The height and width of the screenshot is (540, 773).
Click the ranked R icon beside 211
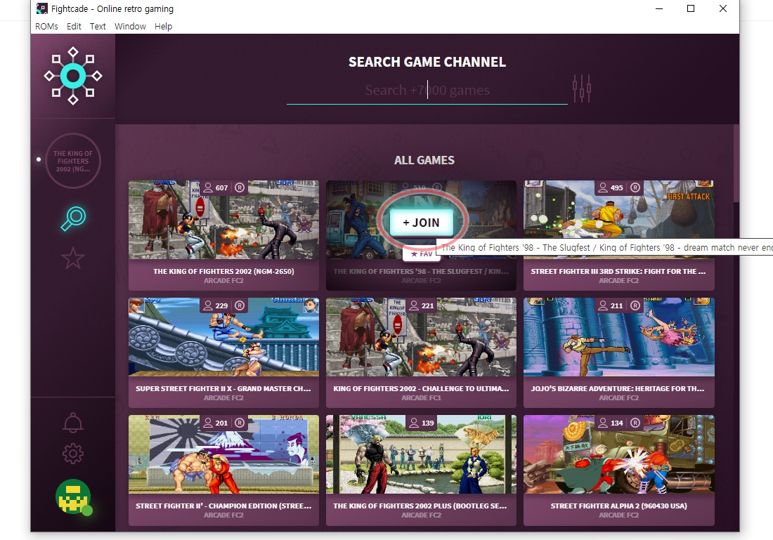click(635, 305)
